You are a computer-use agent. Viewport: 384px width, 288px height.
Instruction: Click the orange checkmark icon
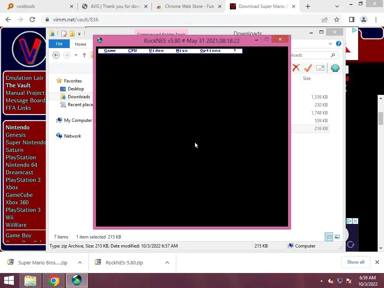pyautogui.click(x=308, y=68)
